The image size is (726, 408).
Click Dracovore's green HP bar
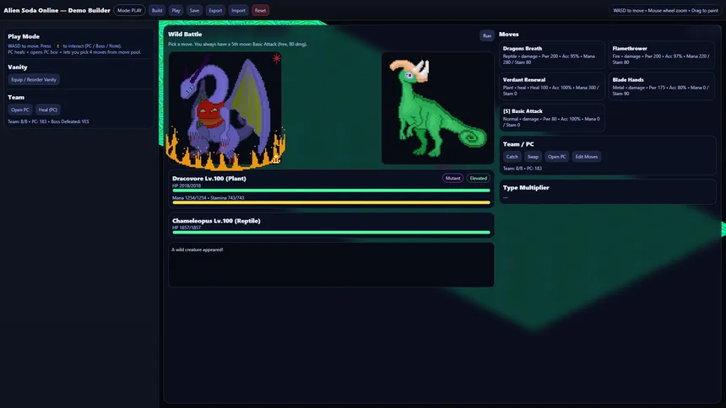pyautogui.click(x=331, y=191)
